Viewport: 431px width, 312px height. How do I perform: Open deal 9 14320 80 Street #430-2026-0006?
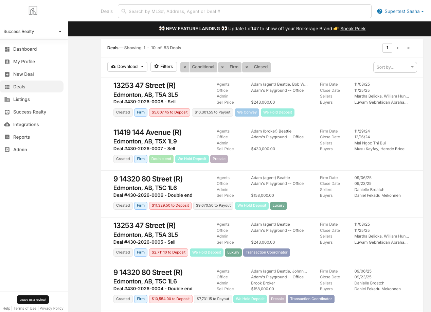[148, 179]
